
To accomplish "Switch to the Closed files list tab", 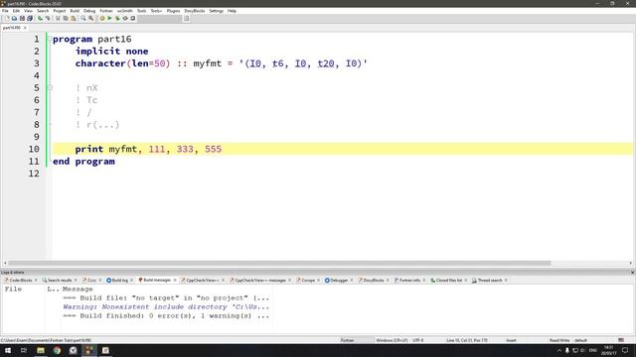I will tap(448, 280).
